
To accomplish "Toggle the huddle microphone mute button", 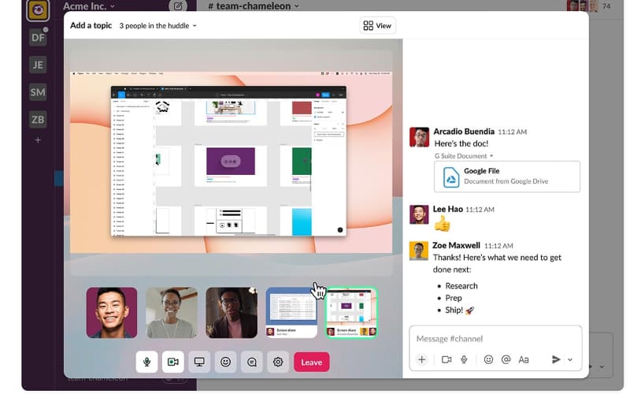I will pyautogui.click(x=146, y=362).
